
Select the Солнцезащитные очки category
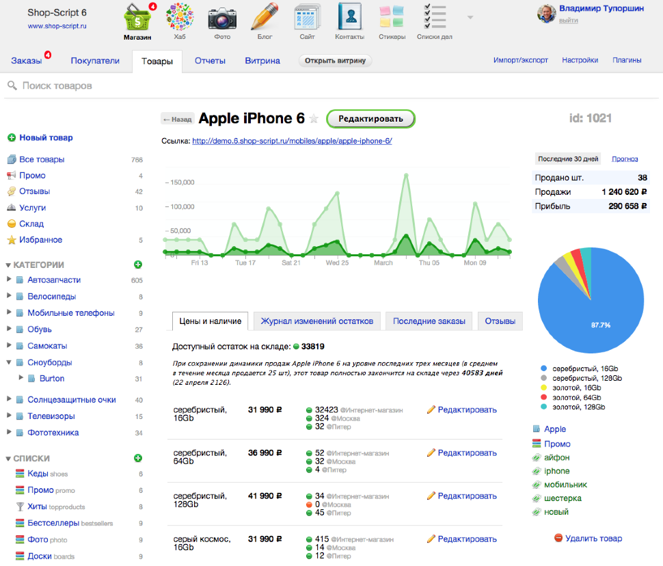(x=72, y=400)
